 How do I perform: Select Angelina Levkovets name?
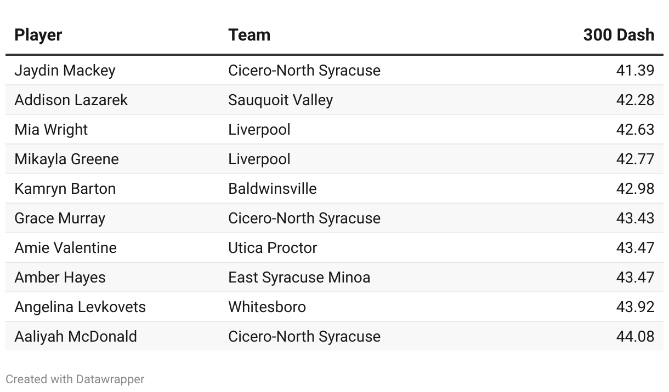point(80,307)
